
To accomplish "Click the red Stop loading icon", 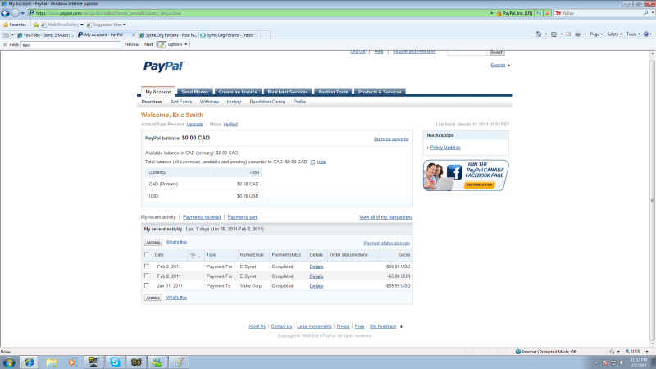I will click(x=547, y=13).
